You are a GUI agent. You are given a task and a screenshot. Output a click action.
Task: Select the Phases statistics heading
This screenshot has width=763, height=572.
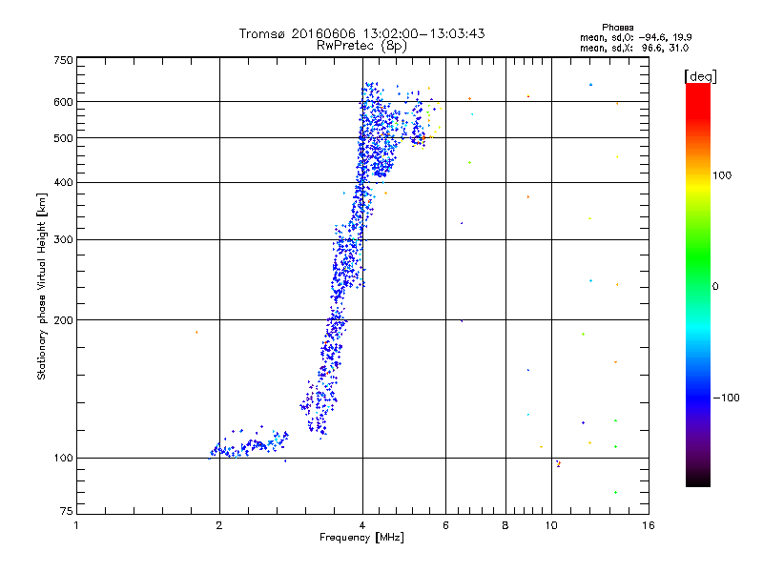(617, 28)
